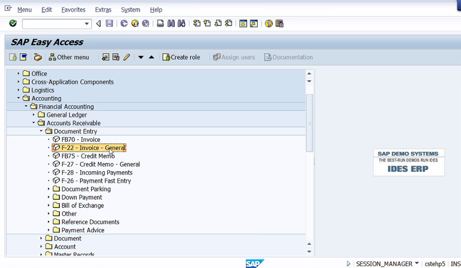Viewport: 461px width, 268px height.
Task: Click the window menu icon beside Menu
Action: click(x=8, y=9)
